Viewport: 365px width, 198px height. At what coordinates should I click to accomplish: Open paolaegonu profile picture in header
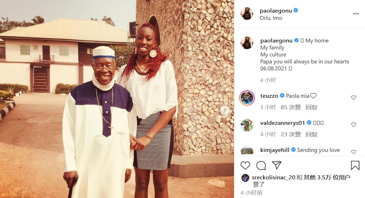tap(247, 14)
